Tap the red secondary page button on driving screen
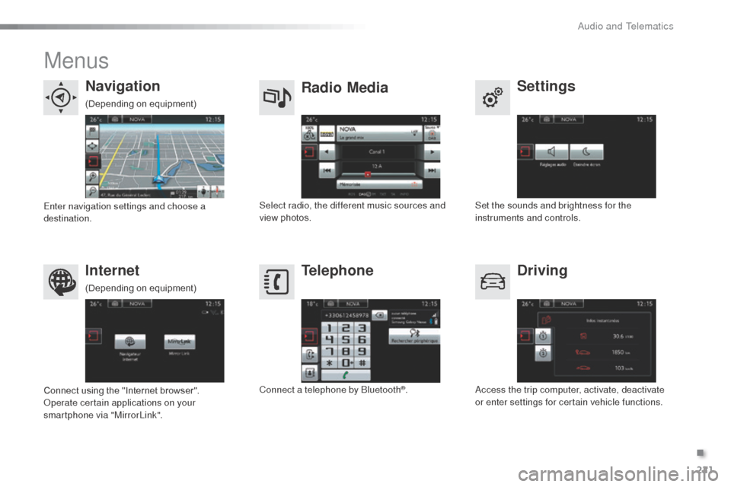 [525, 336]
